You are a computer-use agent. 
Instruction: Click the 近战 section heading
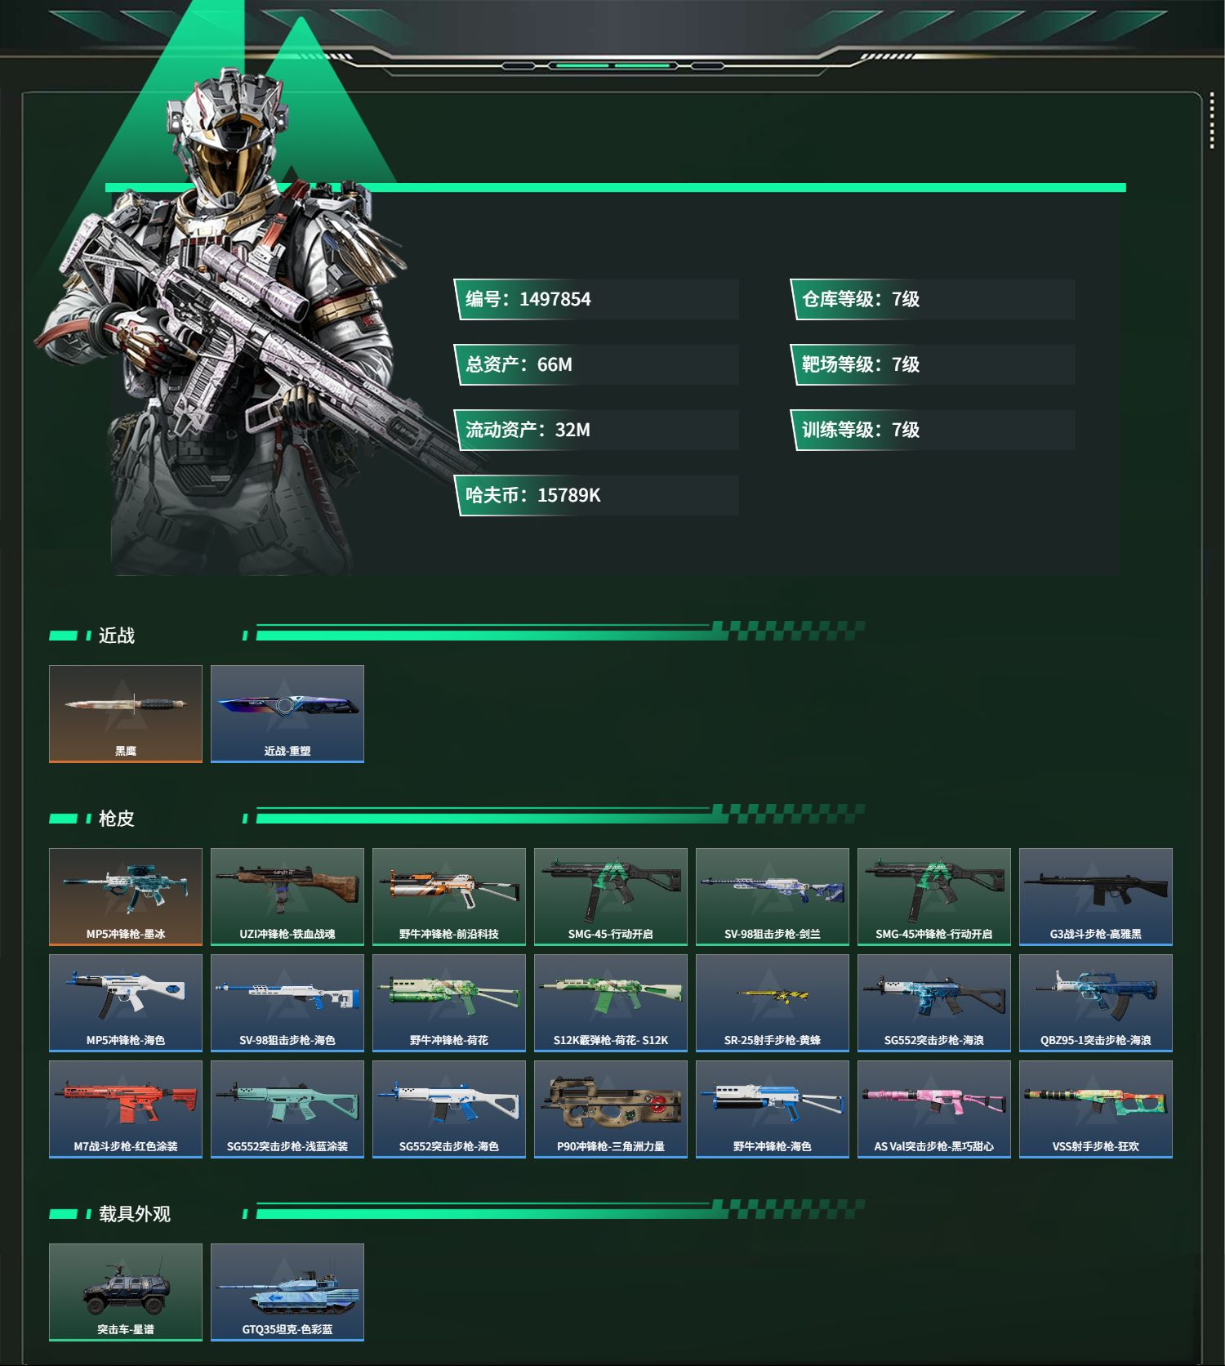click(117, 636)
